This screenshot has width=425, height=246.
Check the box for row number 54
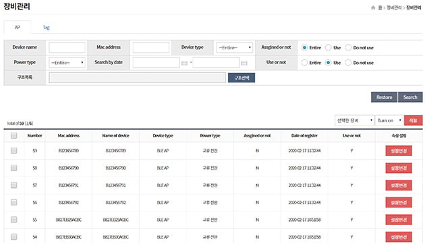pos(13,237)
